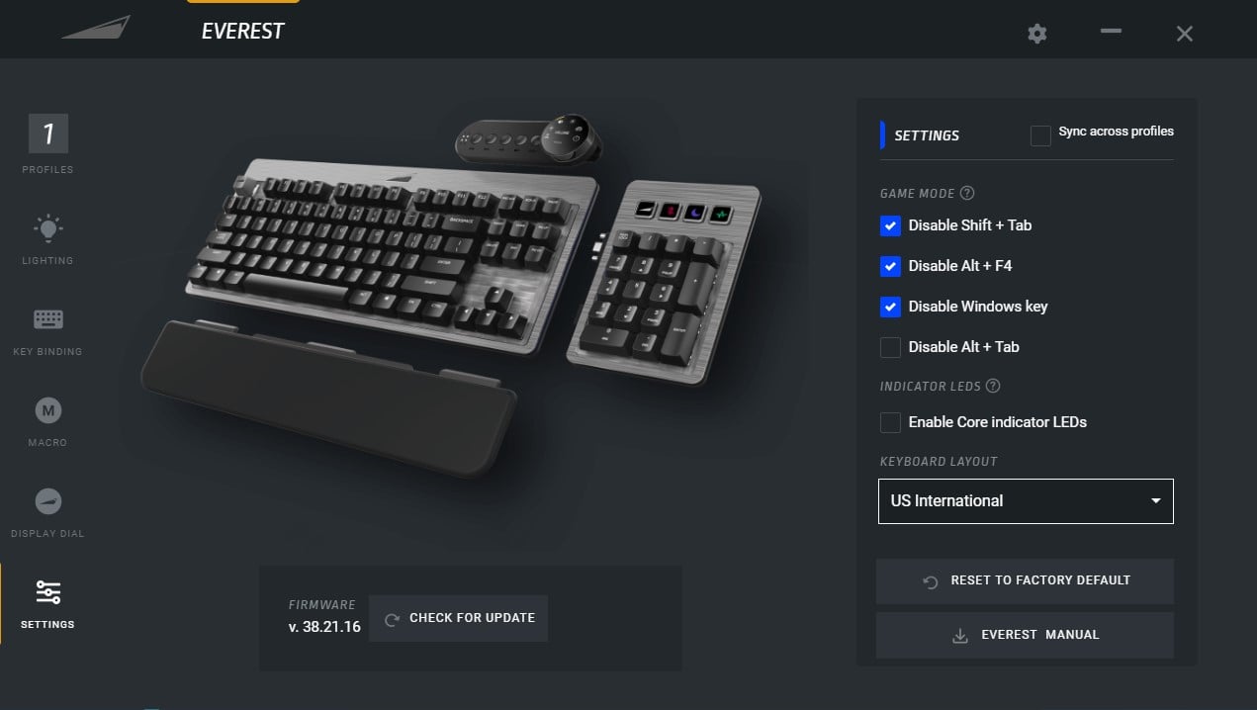Click the Indicator LEDs help icon
This screenshot has height=710, width=1257.
coord(993,386)
